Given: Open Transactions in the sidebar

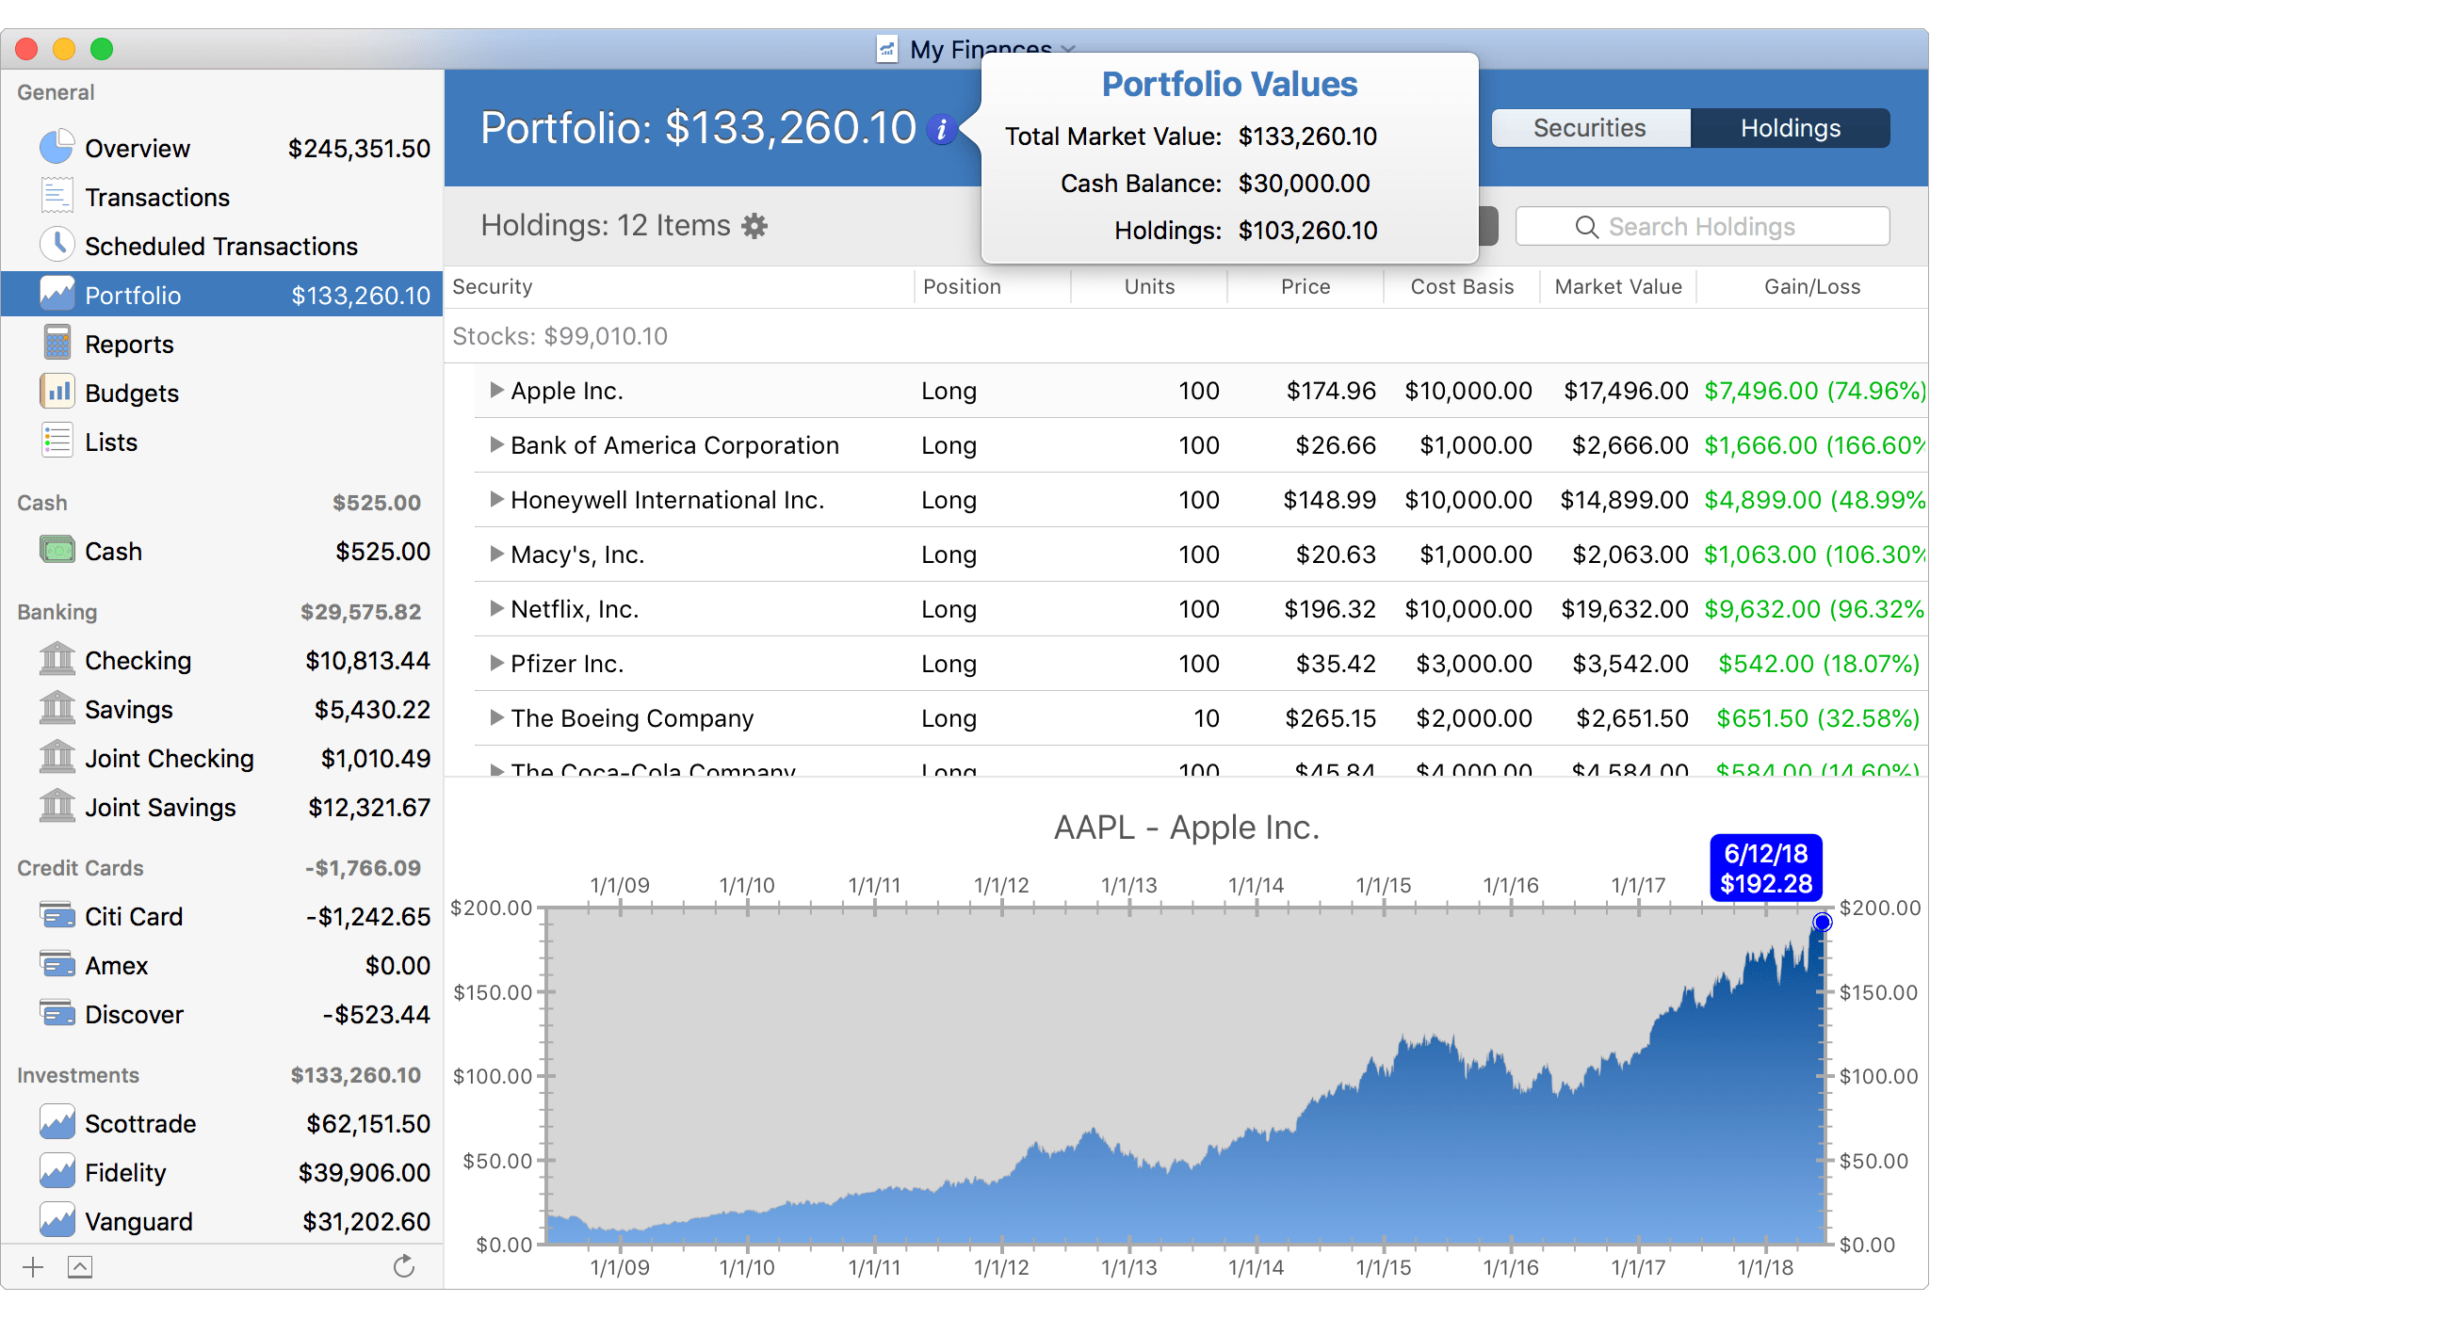Looking at the screenshot, I should (x=157, y=197).
